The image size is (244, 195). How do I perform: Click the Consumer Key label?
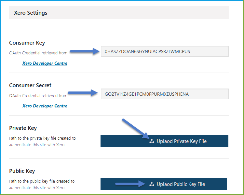pyautogui.click(x=27, y=43)
